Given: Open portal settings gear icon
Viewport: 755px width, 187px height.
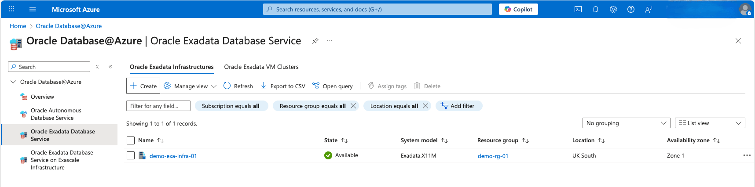Looking at the screenshot, I should (613, 9).
